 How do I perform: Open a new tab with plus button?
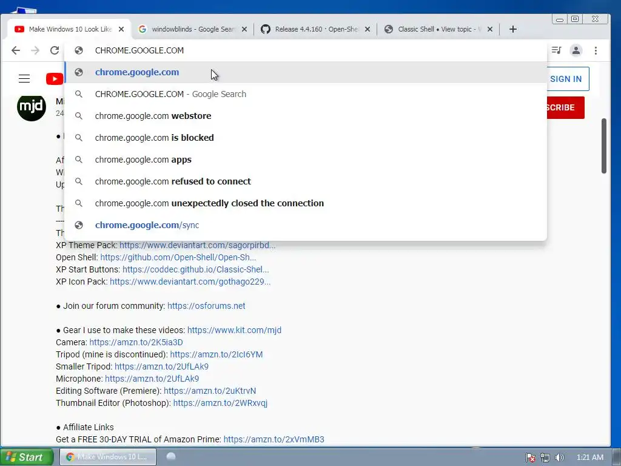click(513, 29)
